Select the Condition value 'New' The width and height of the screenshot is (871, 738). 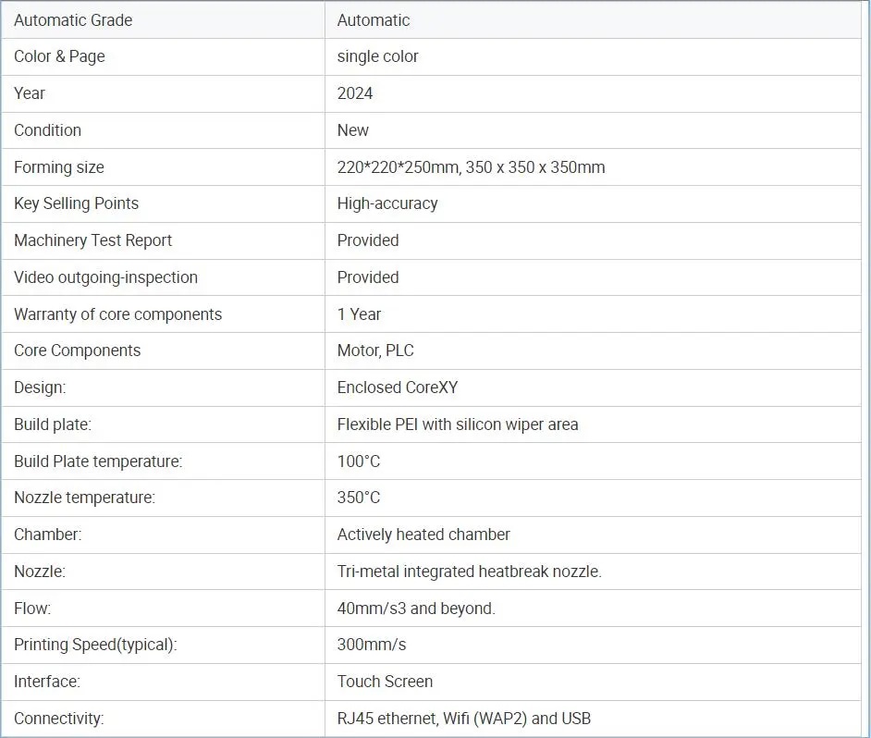[x=352, y=130]
